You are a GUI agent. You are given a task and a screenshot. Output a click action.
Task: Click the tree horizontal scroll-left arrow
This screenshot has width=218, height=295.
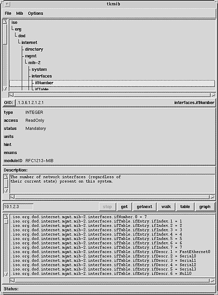pos(11,95)
